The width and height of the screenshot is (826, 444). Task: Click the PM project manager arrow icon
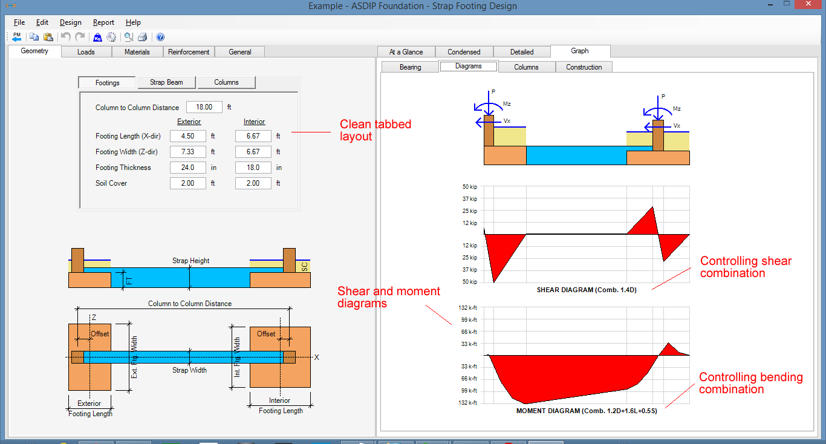(16, 37)
